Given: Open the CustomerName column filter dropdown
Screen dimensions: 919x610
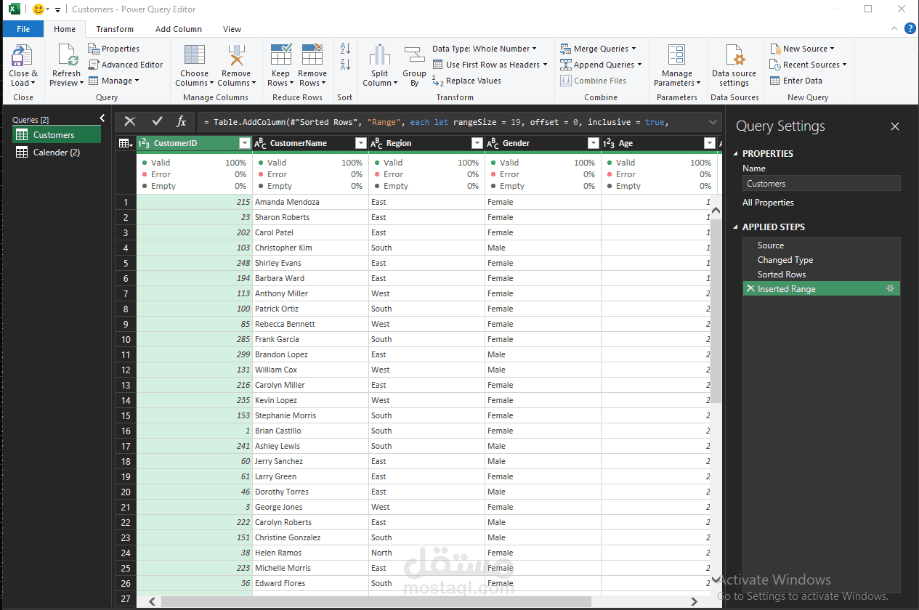Looking at the screenshot, I should pyautogui.click(x=360, y=143).
